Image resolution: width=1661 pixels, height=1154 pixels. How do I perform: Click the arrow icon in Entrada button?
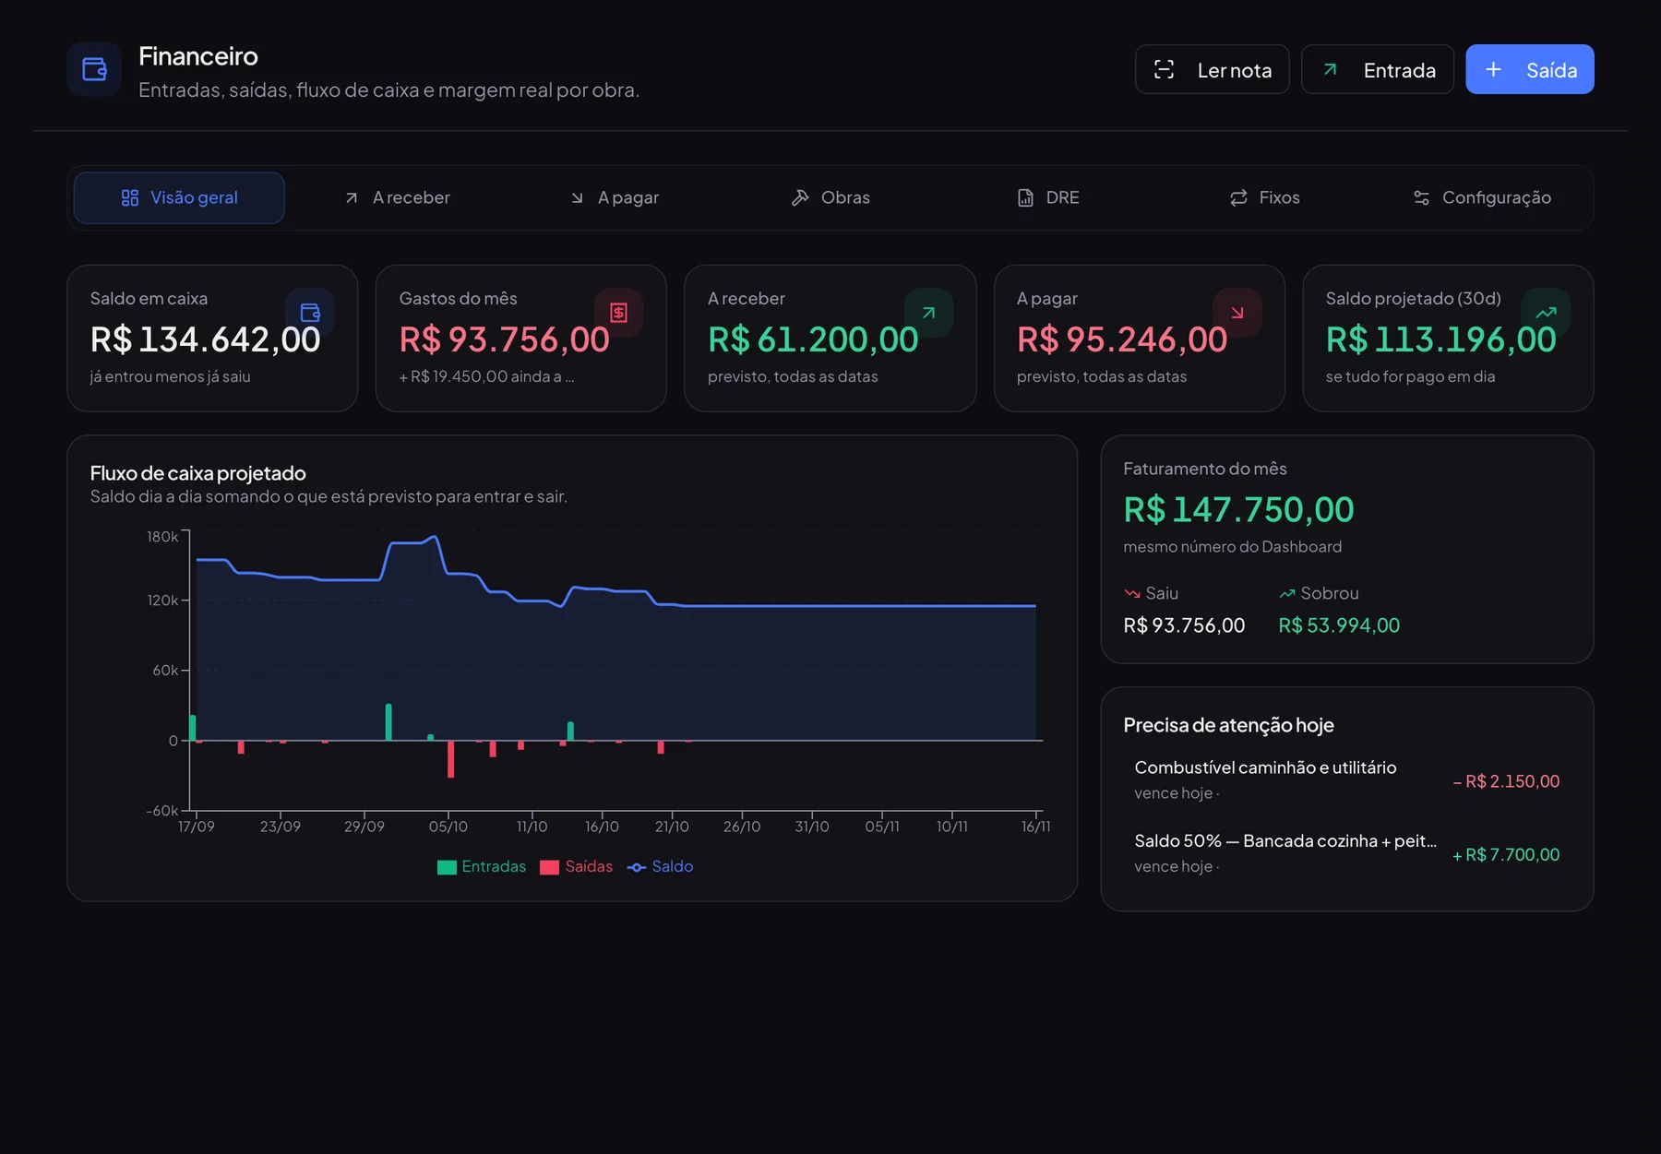click(x=1330, y=69)
